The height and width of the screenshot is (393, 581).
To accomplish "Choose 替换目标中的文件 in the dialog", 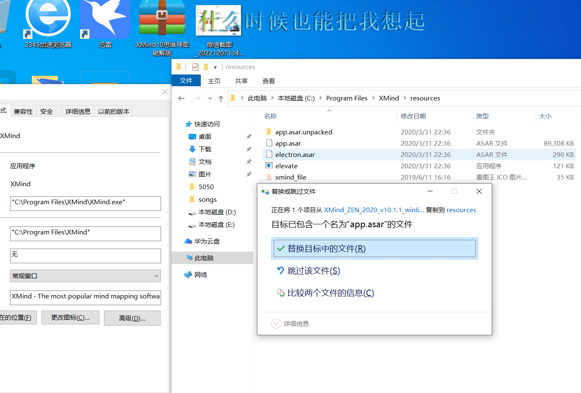I will click(x=374, y=249).
